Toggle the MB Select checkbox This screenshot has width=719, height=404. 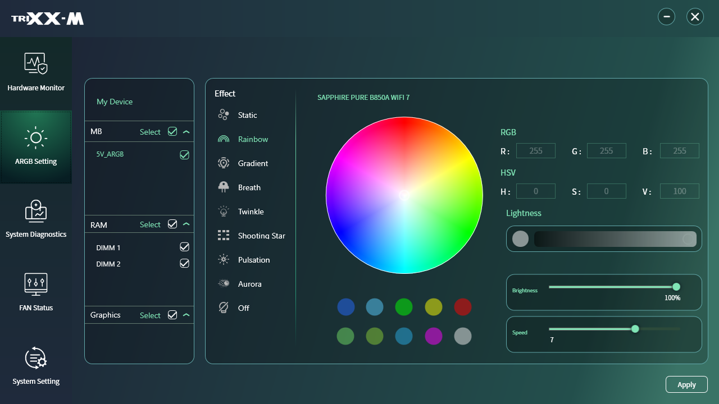click(172, 132)
